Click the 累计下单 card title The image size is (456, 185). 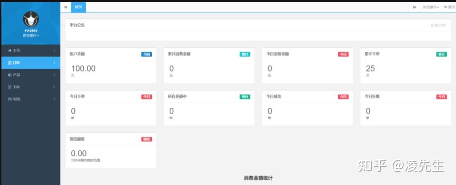(372, 54)
